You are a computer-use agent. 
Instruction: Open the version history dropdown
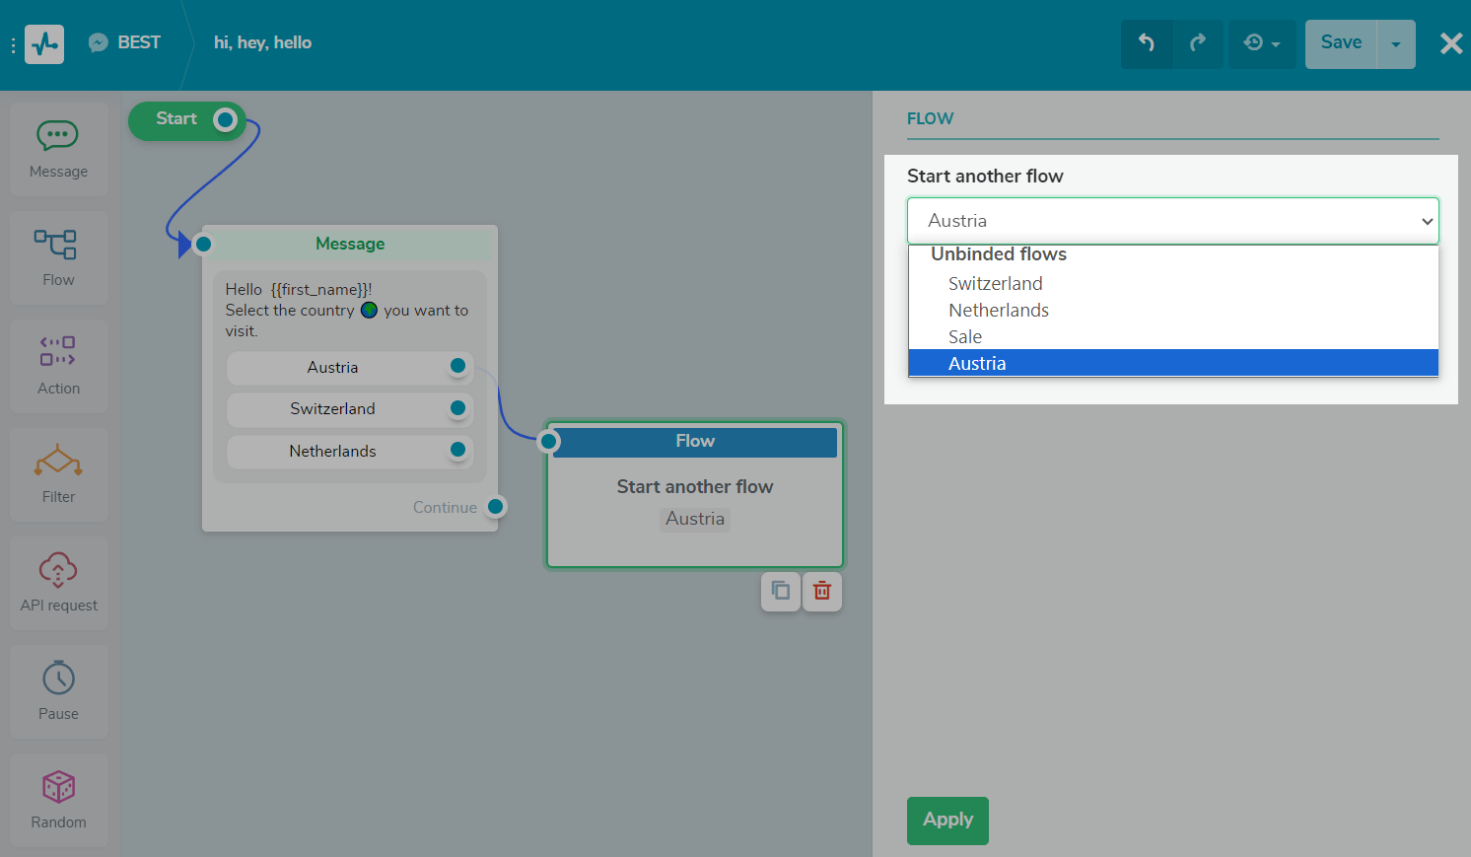(1262, 43)
